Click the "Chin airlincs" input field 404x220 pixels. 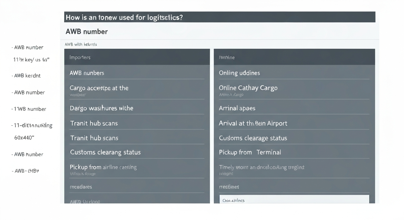(294, 200)
